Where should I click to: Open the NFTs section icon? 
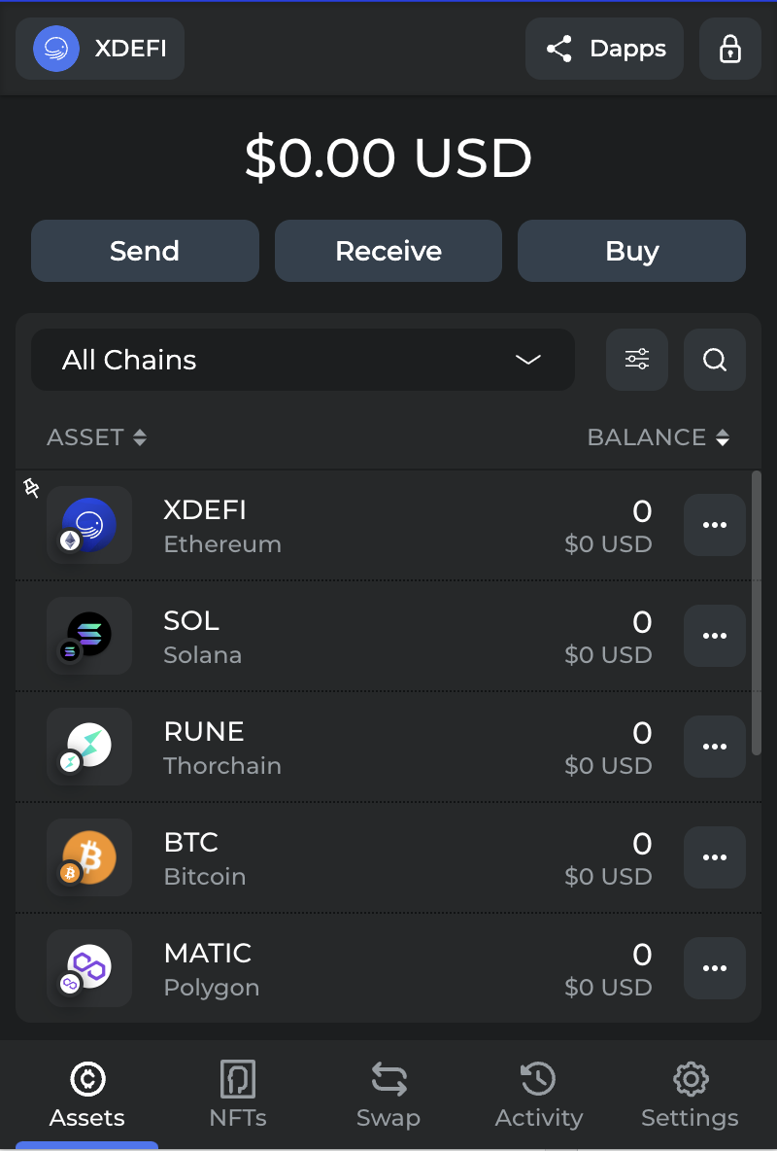(238, 1079)
